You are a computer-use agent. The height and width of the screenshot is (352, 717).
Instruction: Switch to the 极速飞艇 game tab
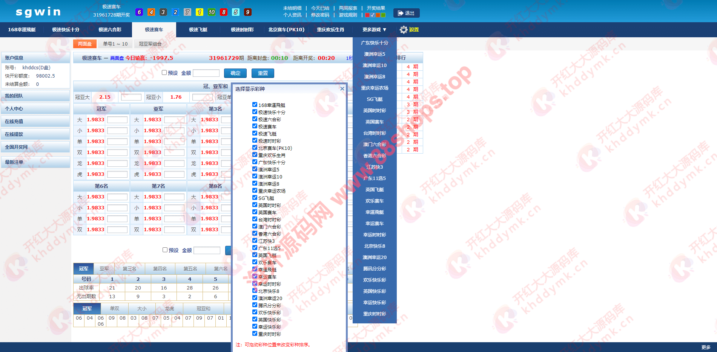click(x=198, y=30)
